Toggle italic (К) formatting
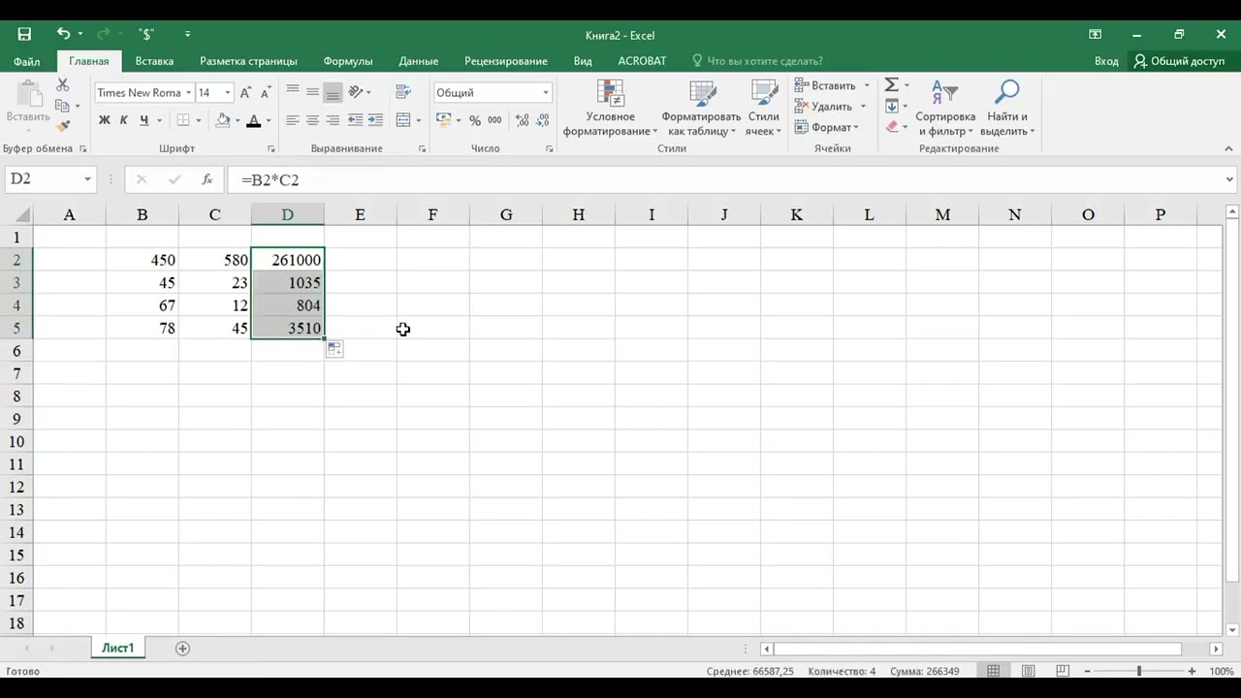Image resolution: width=1241 pixels, height=698 pixels. pos(124,120)
